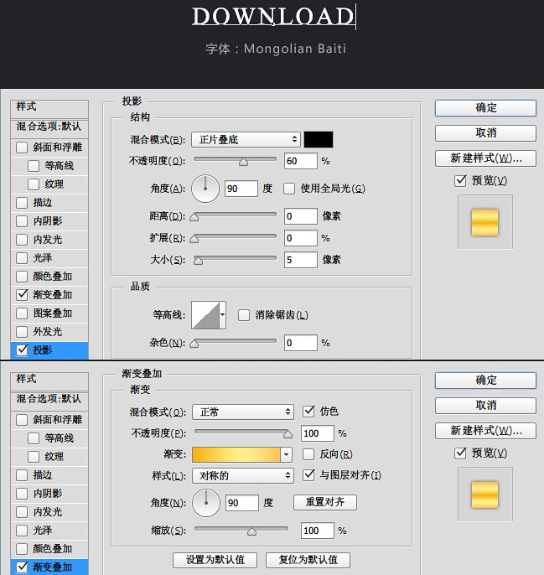The height and width of the screenshot is (575, 544).
Task: Click 新建样式(W)... in the 投影 dialog
Action: [x=485, y=158]
